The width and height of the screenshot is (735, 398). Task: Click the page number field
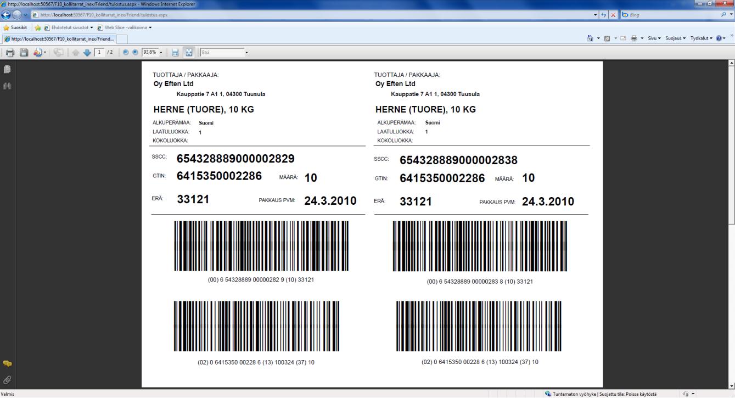click(x=99, y=53)
